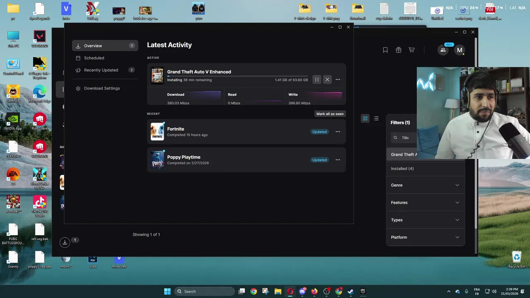Click Mark all as seen

tap(330, 114)
